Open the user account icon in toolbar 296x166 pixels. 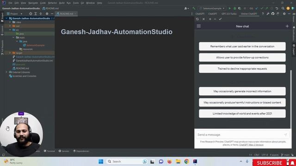[x=186, y=8]
